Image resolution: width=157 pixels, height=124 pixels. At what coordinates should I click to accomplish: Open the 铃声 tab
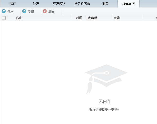click(x=36, y=4)
